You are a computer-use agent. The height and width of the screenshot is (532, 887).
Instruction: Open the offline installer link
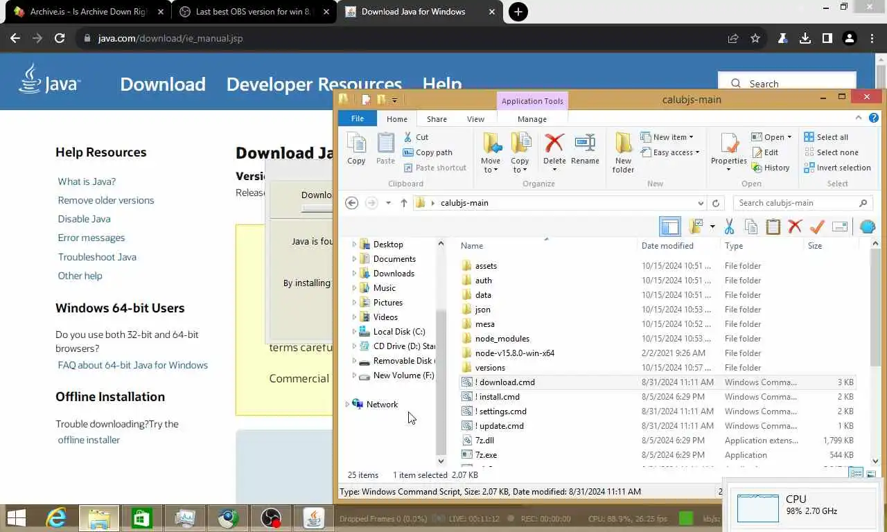89,440
